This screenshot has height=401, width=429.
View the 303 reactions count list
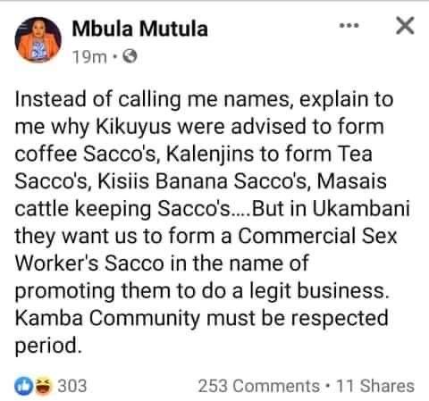pyautogui.click(x=71, y=386)
